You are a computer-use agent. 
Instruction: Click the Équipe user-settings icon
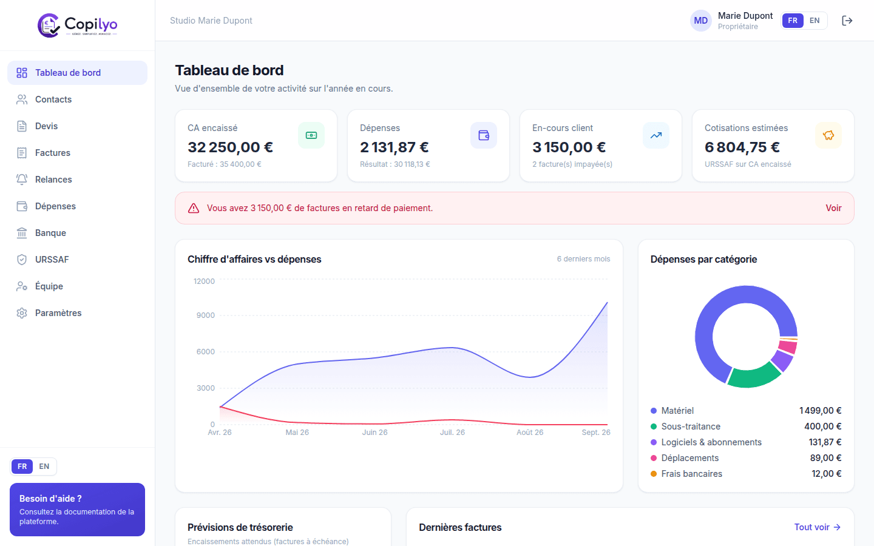point(22,286)
